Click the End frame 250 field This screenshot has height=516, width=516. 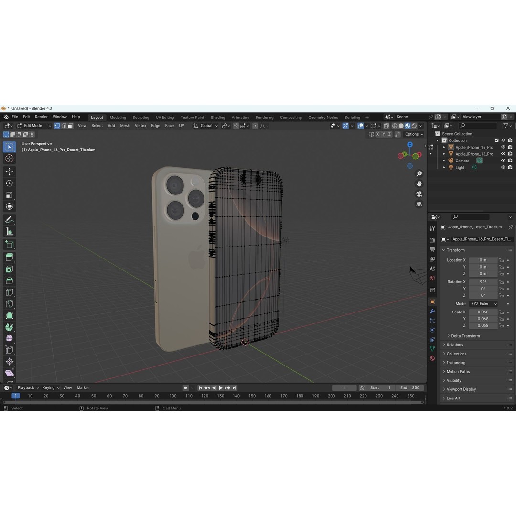coord(410,387)
